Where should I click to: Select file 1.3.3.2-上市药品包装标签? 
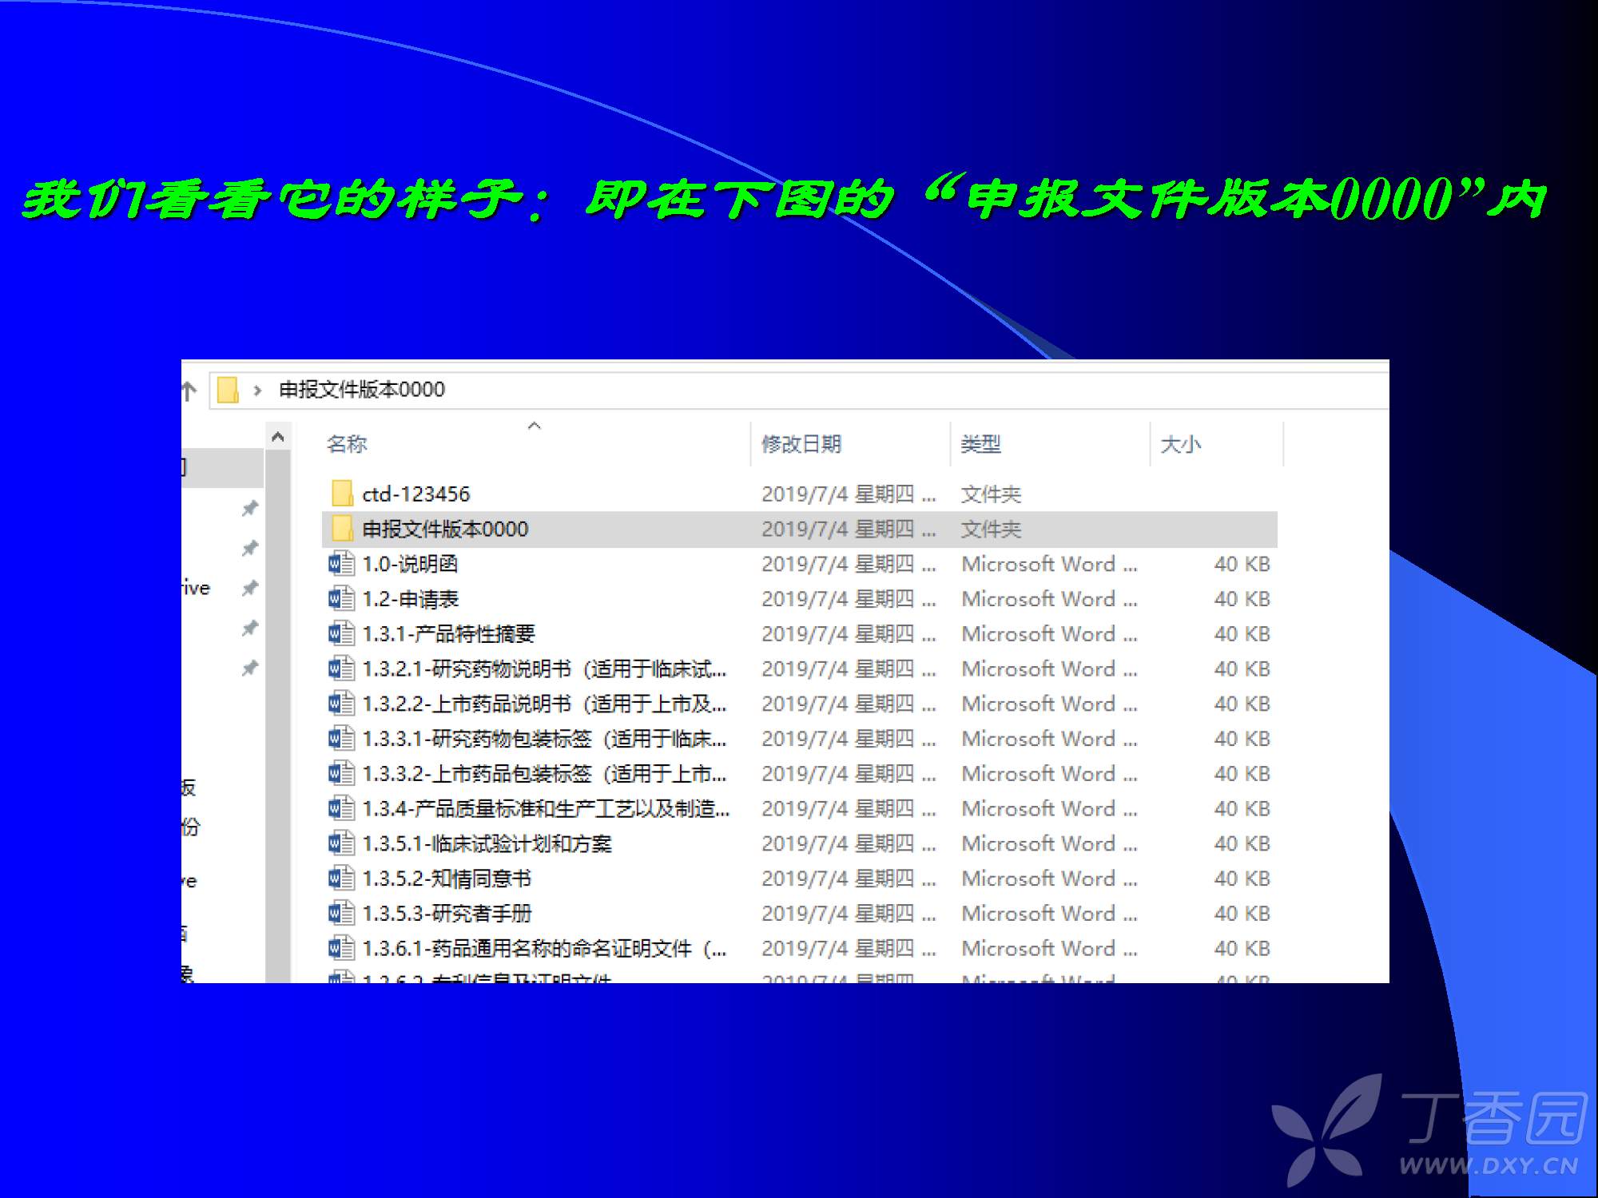coord(544,774)
